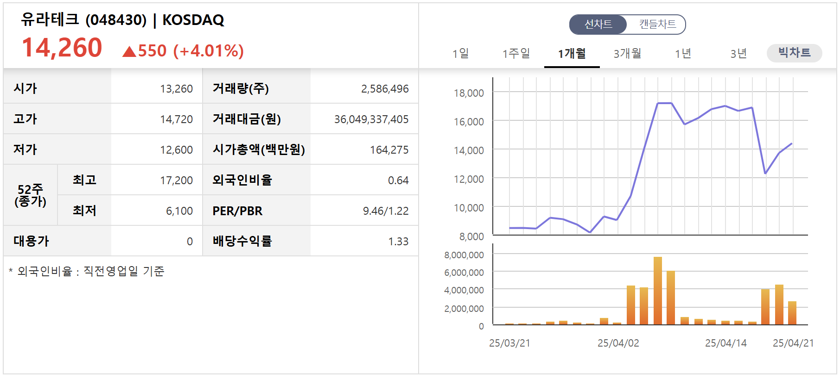The image size is (840, 379).
Task: Click the foreign ratio value 0.64
Action: tap(398, 180)
